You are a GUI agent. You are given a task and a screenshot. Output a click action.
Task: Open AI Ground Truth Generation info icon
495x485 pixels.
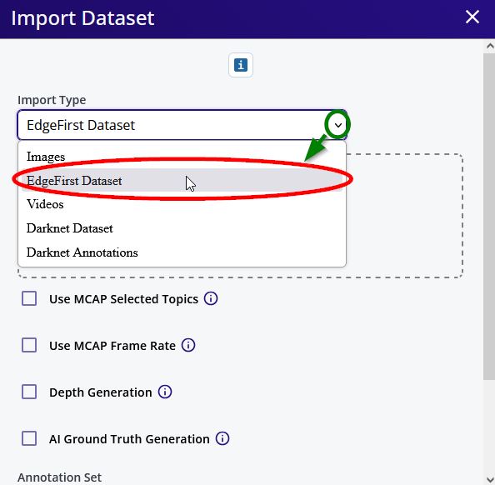tap(222, 438)
